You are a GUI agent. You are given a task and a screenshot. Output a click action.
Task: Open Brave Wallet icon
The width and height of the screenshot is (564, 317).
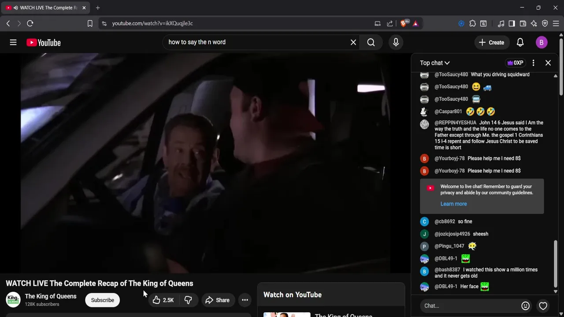(523, 23)
